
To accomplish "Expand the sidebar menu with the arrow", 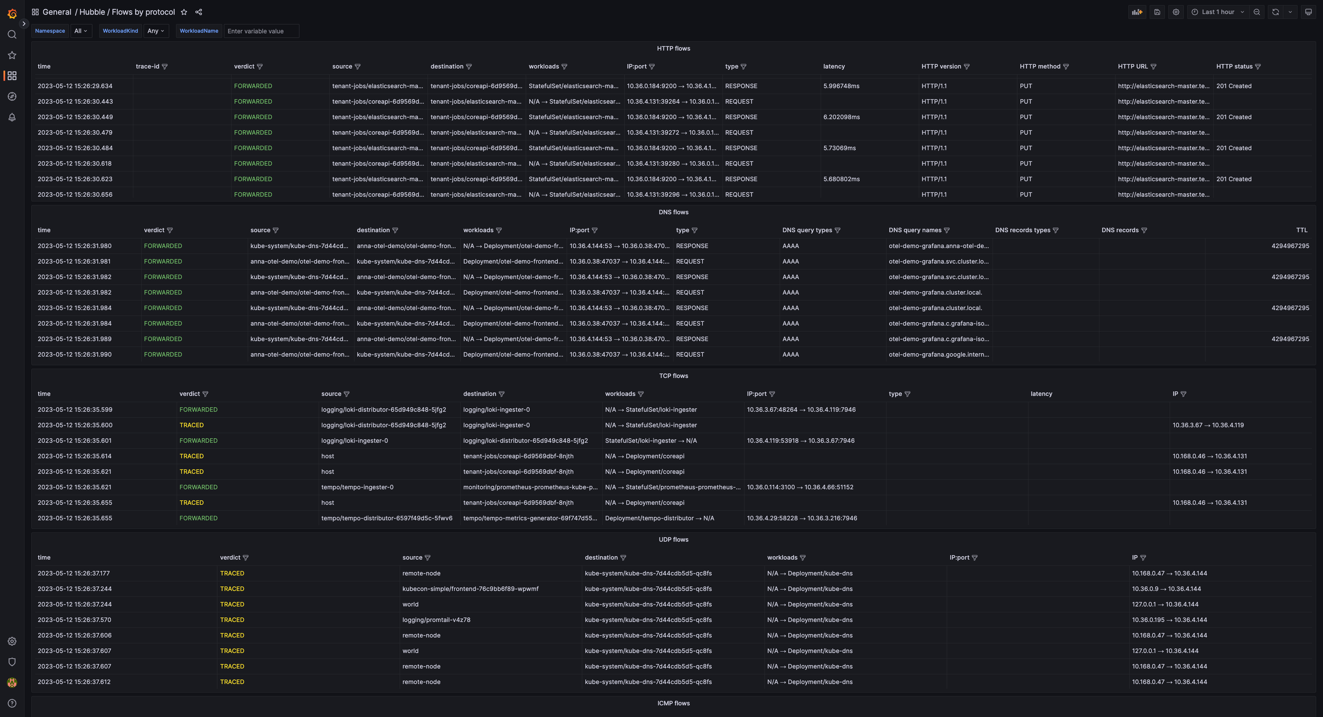I will click(x=24, y=24).
